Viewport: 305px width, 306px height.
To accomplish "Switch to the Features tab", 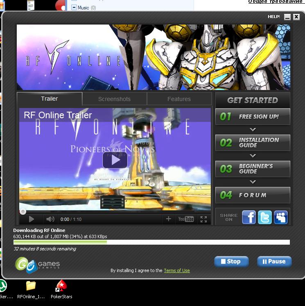I will pyautogui.click(x=179, y=99).
